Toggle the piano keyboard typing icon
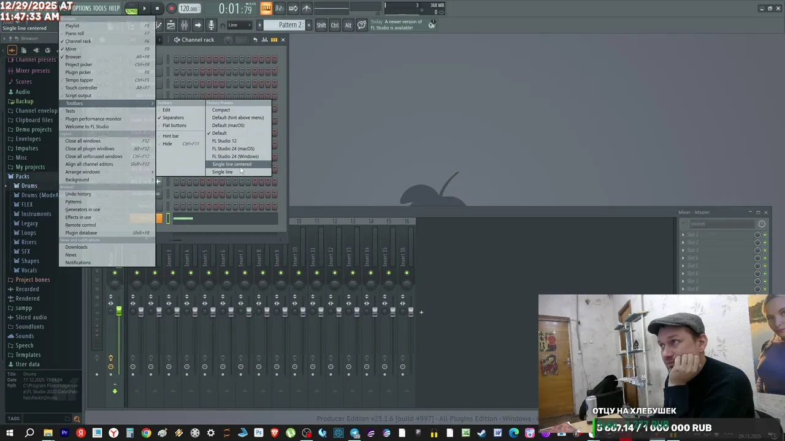This screenshot has width=785, height=441. [266, 9]
